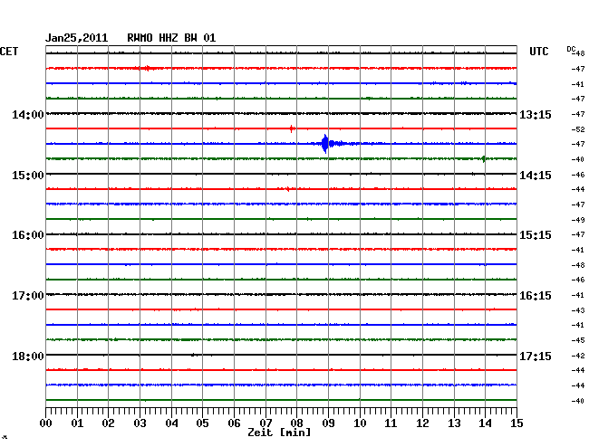This screenshot has height=447, width=589.
Task: Click minute tick label 01
Action: point(77,423)
